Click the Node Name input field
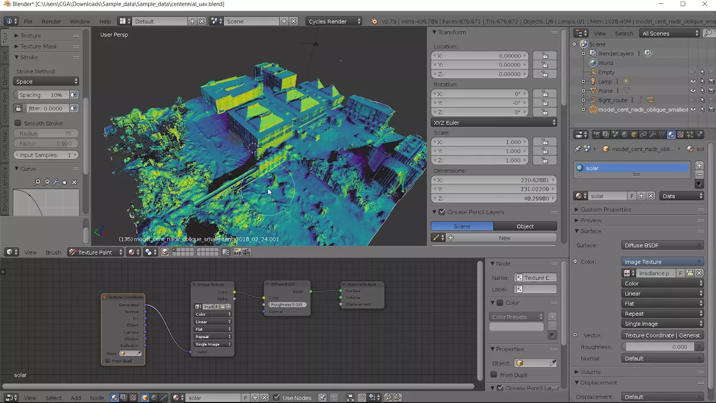Image resolution: width=716 pixels, height=403 pixels. 535,278
